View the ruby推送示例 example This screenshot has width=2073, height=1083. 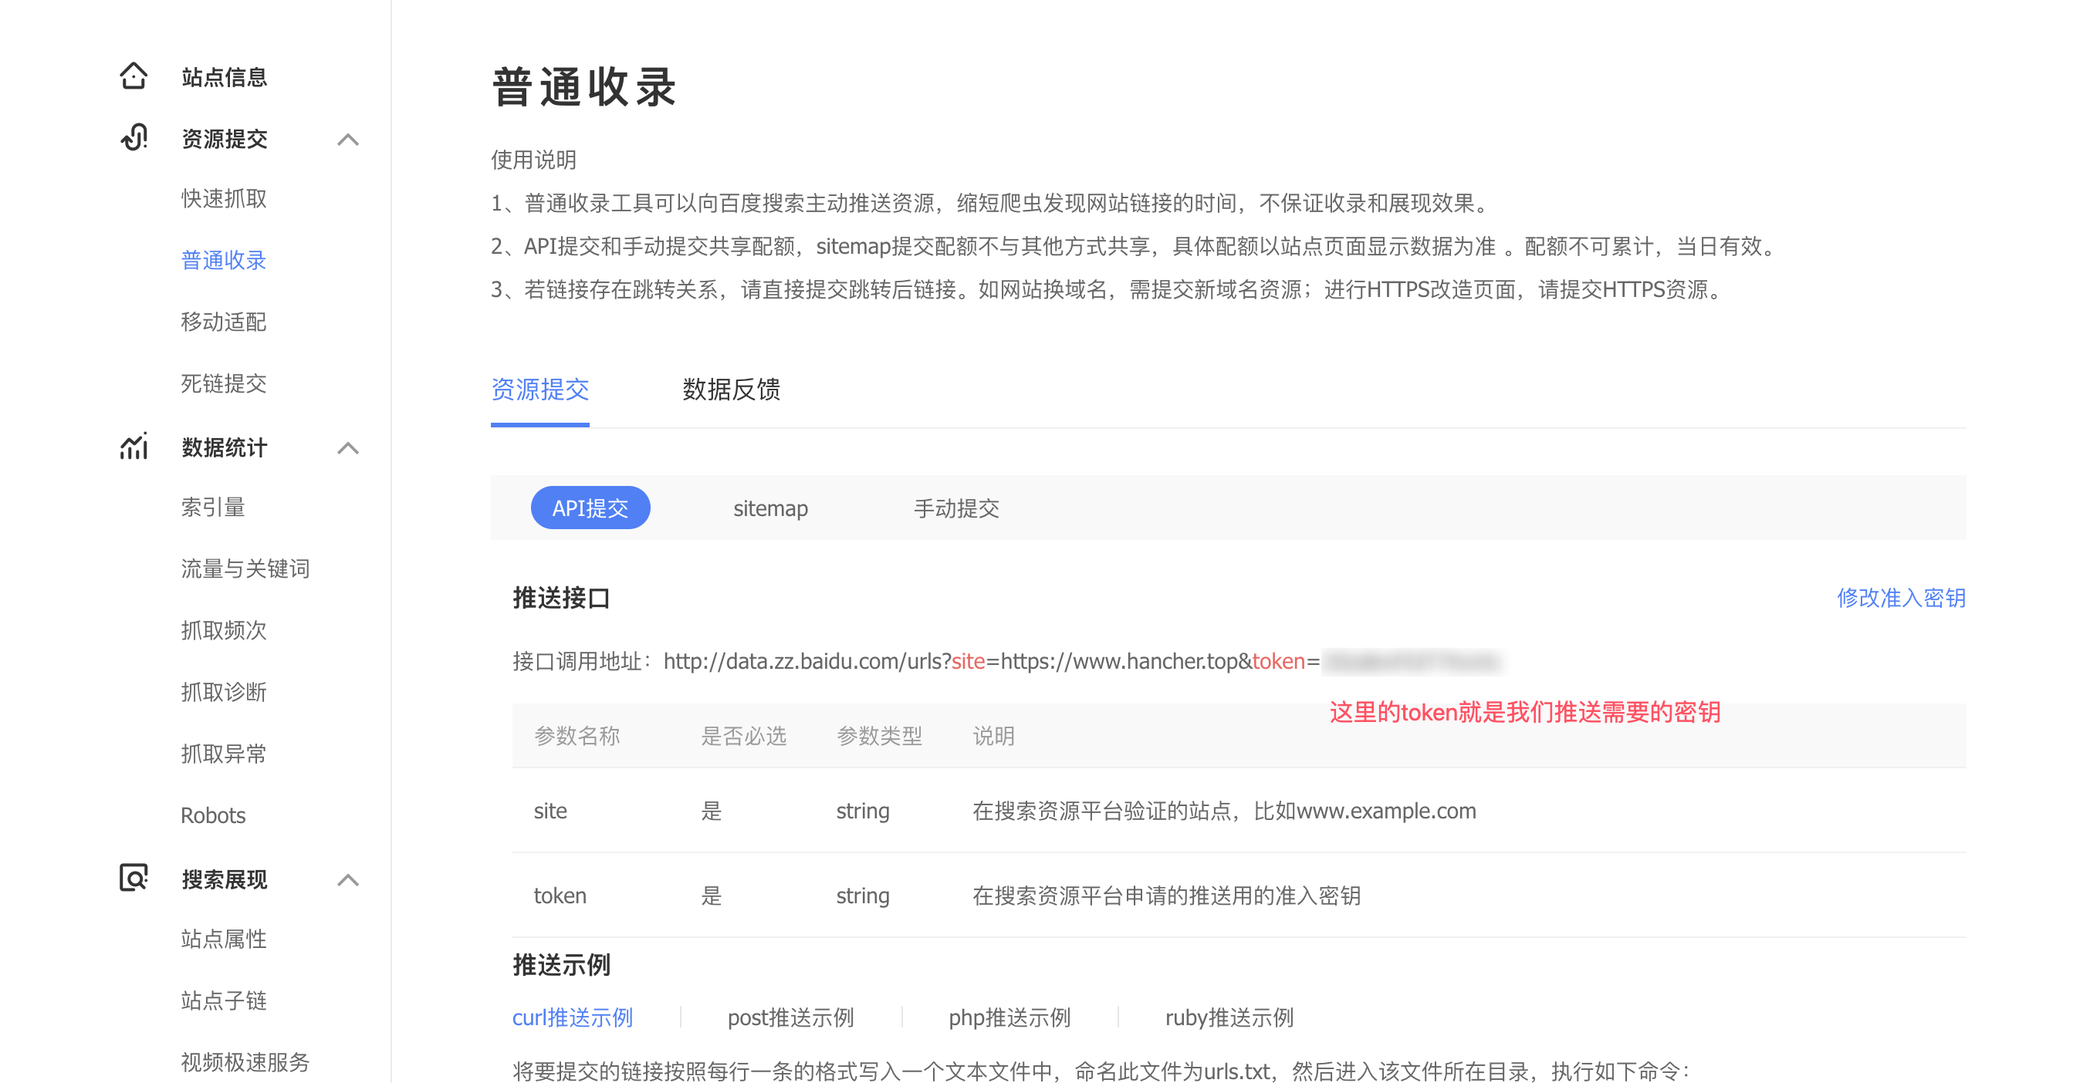tap(1229, 1018)
